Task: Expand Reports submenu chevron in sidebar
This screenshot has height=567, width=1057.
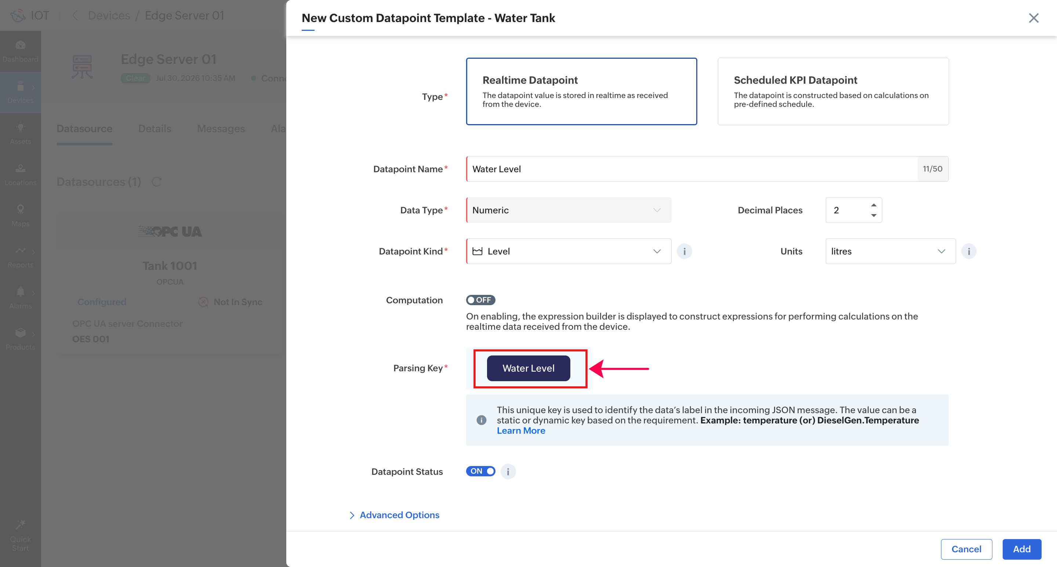Action: 33,252
